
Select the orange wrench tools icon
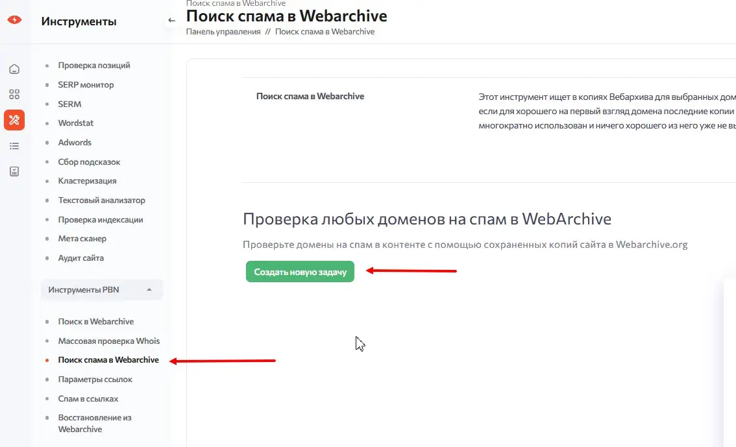tap(14, 120)
